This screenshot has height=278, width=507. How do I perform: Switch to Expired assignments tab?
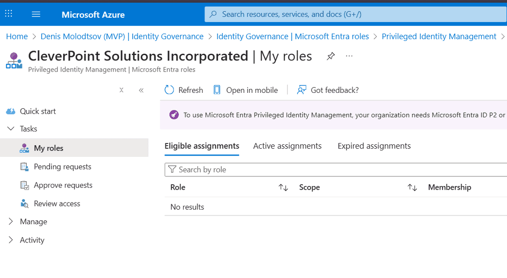tap(374, 146)
